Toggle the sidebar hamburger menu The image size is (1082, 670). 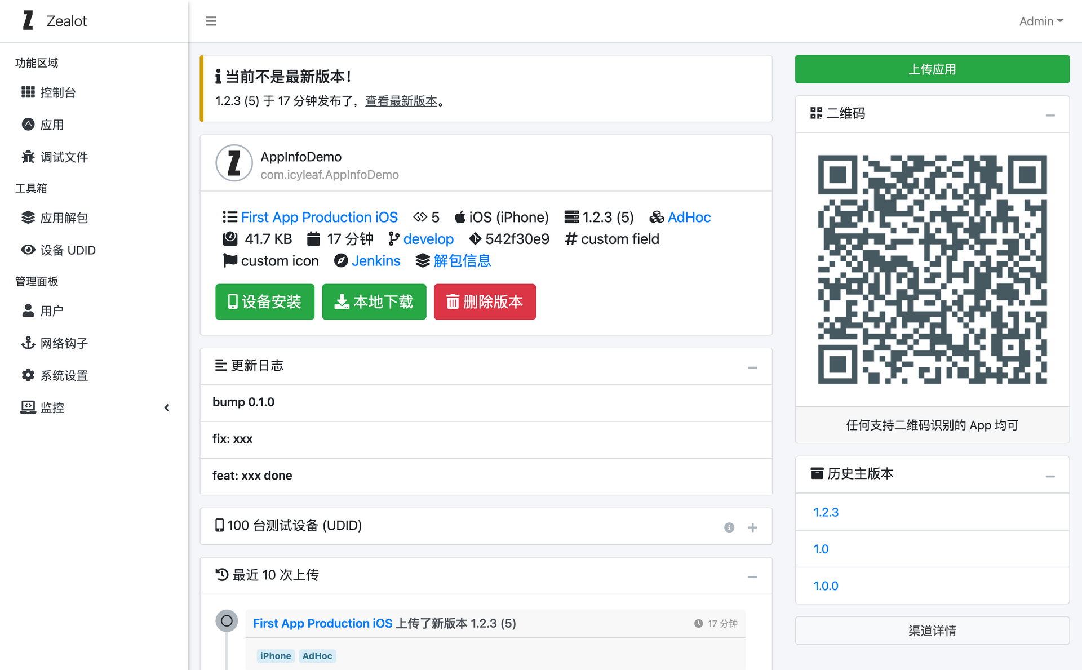click(211, 21)
